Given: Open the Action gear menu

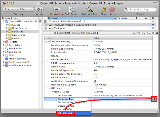Looking at the screenshot, I should (39, 10).
